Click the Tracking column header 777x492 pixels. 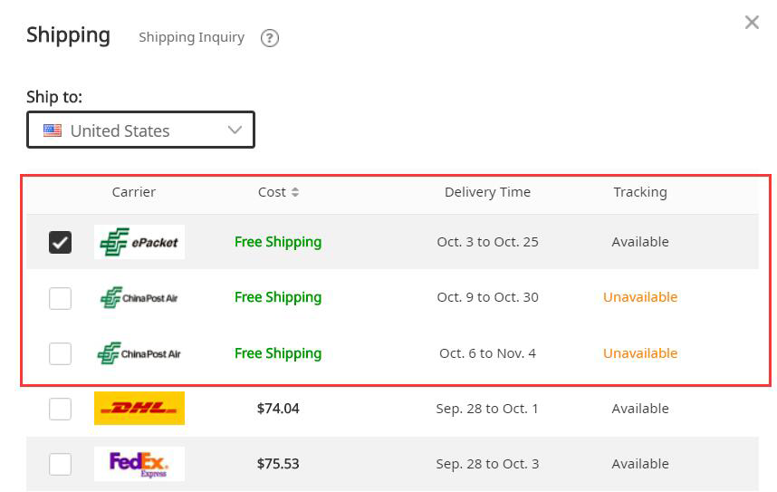[639, 192]
